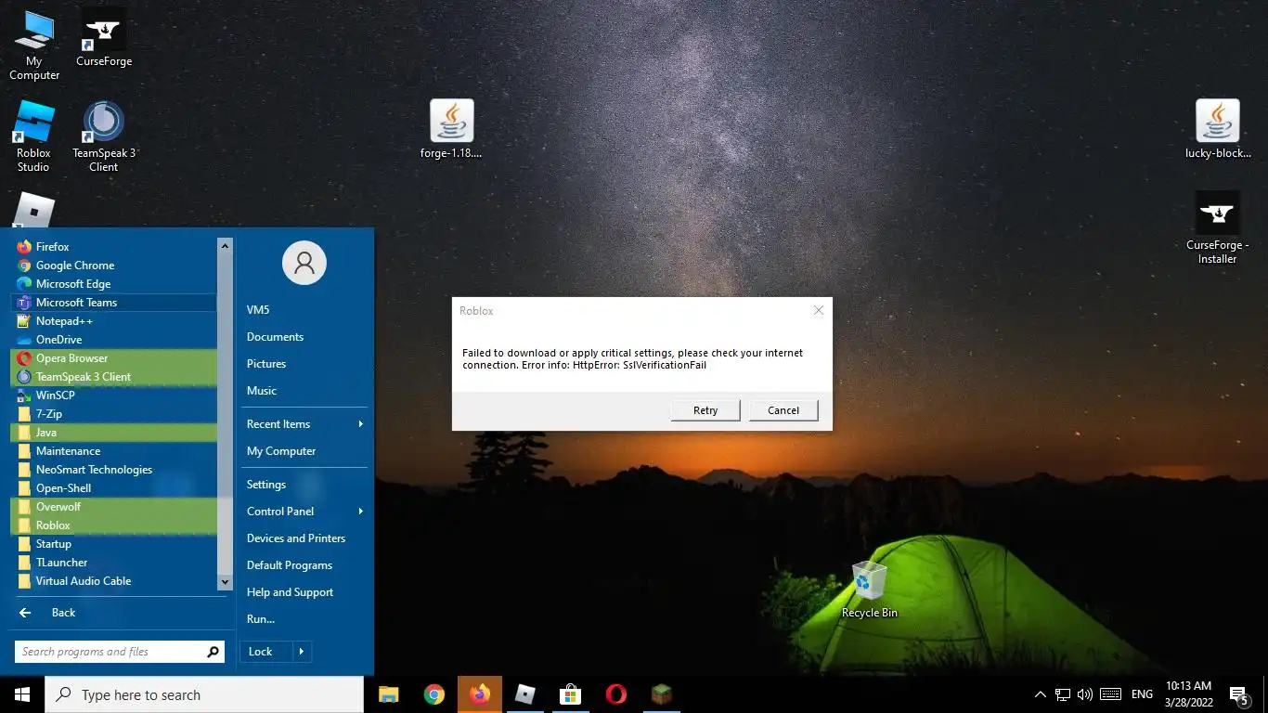Expand the Startup folder
1268x713 pixels.
tap(114, 544)
